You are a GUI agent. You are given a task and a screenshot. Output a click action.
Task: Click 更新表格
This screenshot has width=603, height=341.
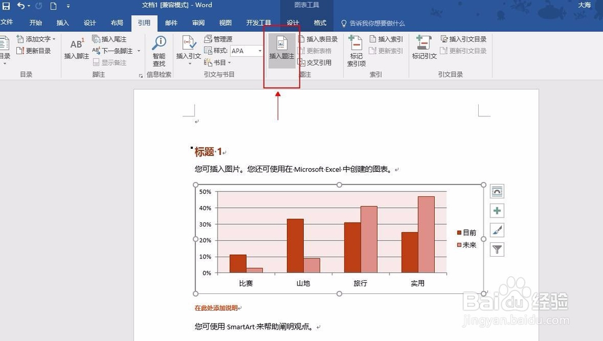click(x=315, y=51)
